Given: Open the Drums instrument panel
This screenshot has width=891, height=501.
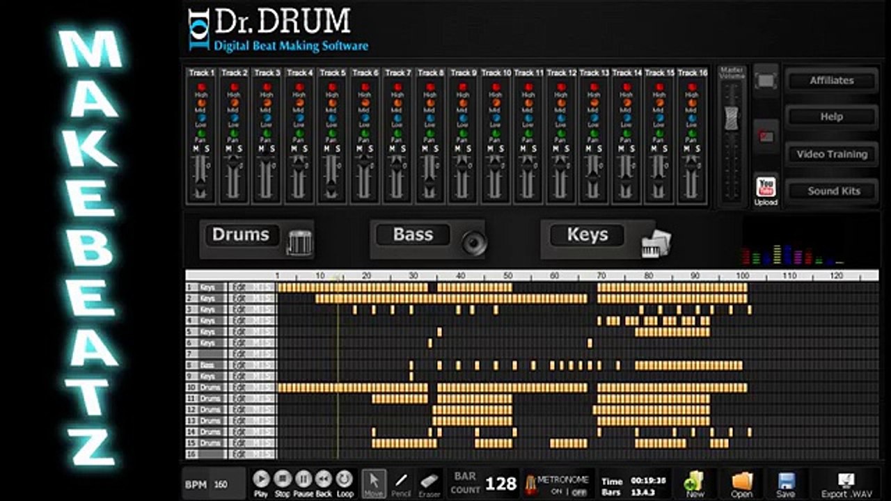Looking at the screenshot, I should click(x=240, y=235).
